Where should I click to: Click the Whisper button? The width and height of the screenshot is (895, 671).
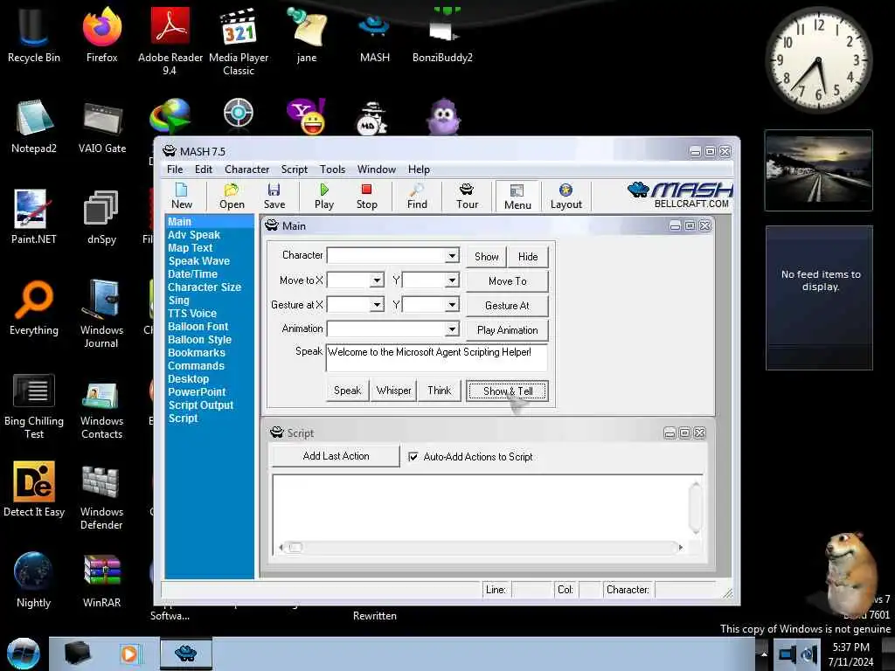click(394, 391)
